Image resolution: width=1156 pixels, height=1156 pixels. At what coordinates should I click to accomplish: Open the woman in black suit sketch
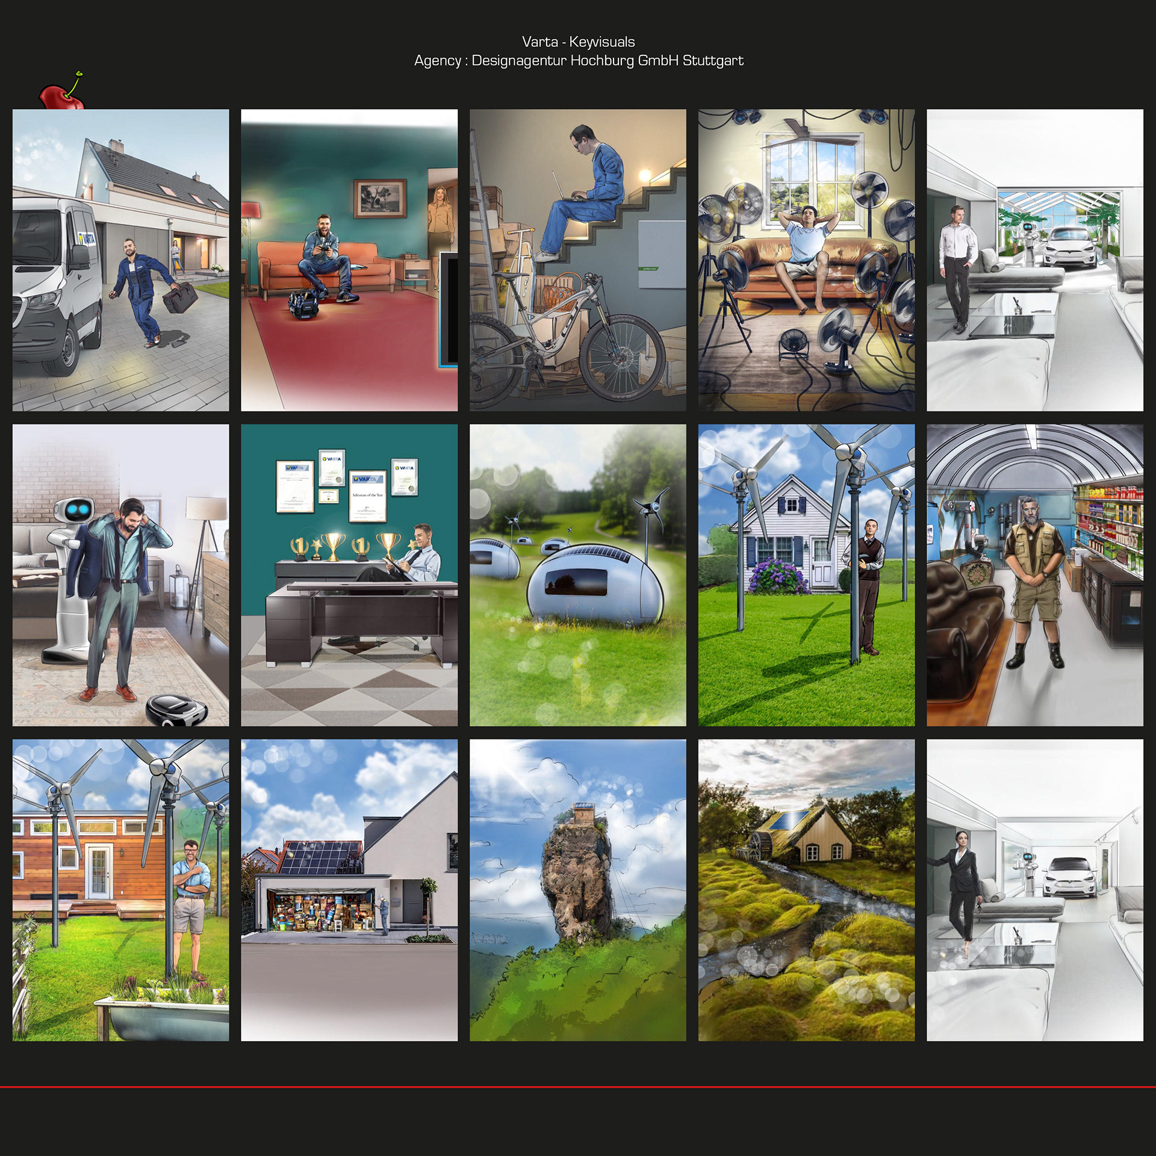pyautogui.click(x=1034, y=890)
